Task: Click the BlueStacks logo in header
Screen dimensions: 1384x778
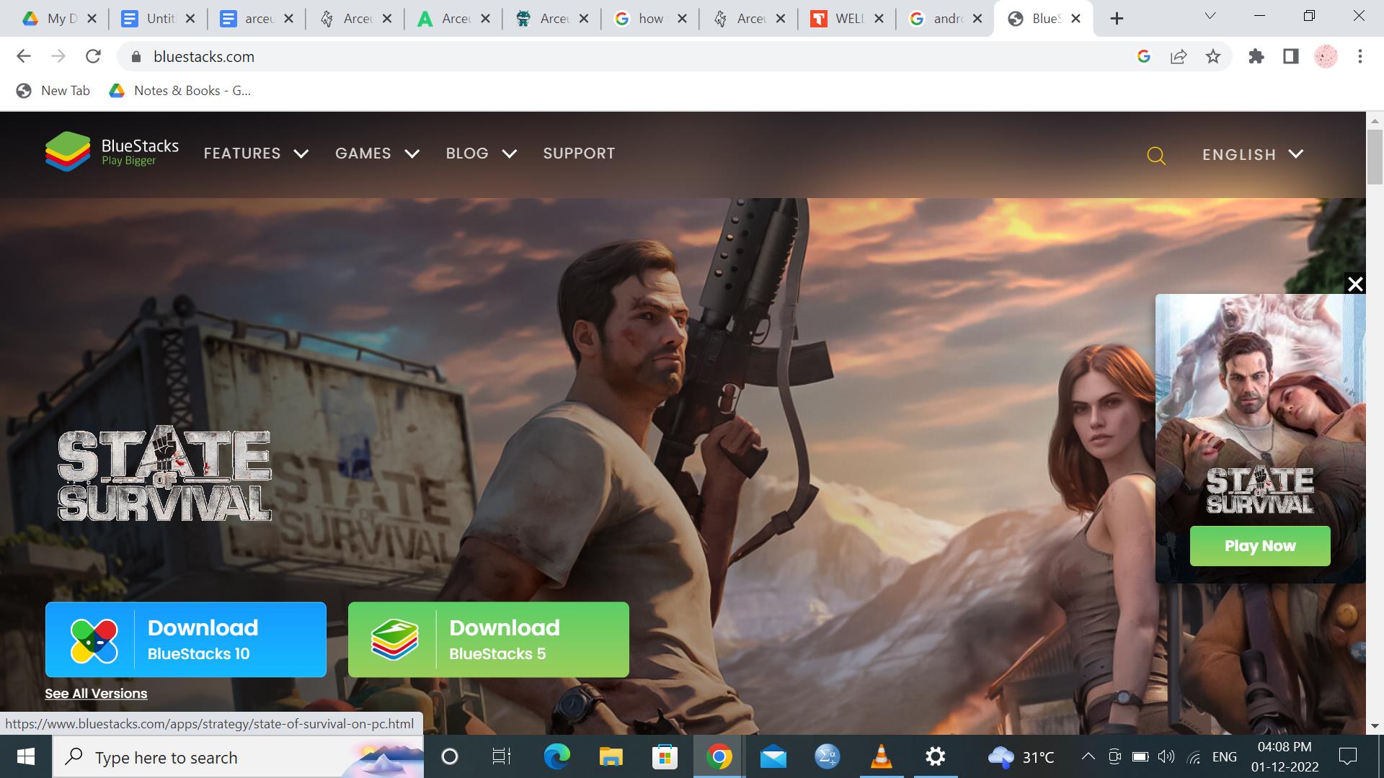Action: click(x=112, y=152)
